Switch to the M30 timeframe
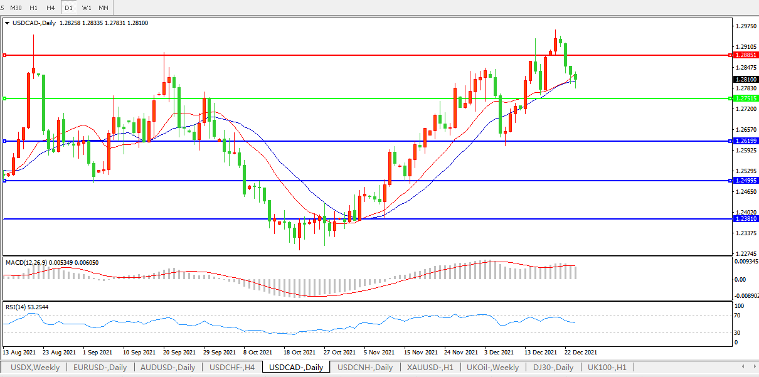Viewport: 759px width, 377px height. point(16,8)
